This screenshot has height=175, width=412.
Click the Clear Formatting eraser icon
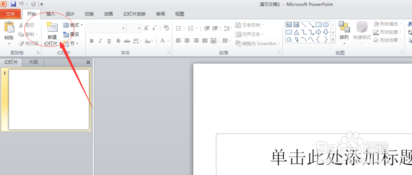click(166, 28)
